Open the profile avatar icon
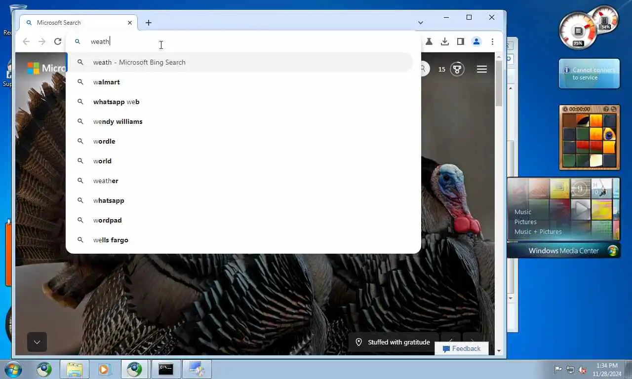This screenshot has width=632, height=379. 476,42
